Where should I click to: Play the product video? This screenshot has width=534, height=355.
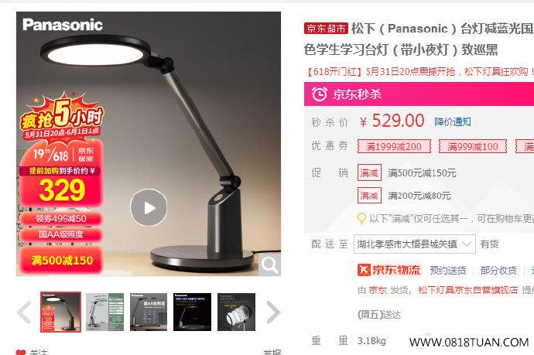[149, 207]
